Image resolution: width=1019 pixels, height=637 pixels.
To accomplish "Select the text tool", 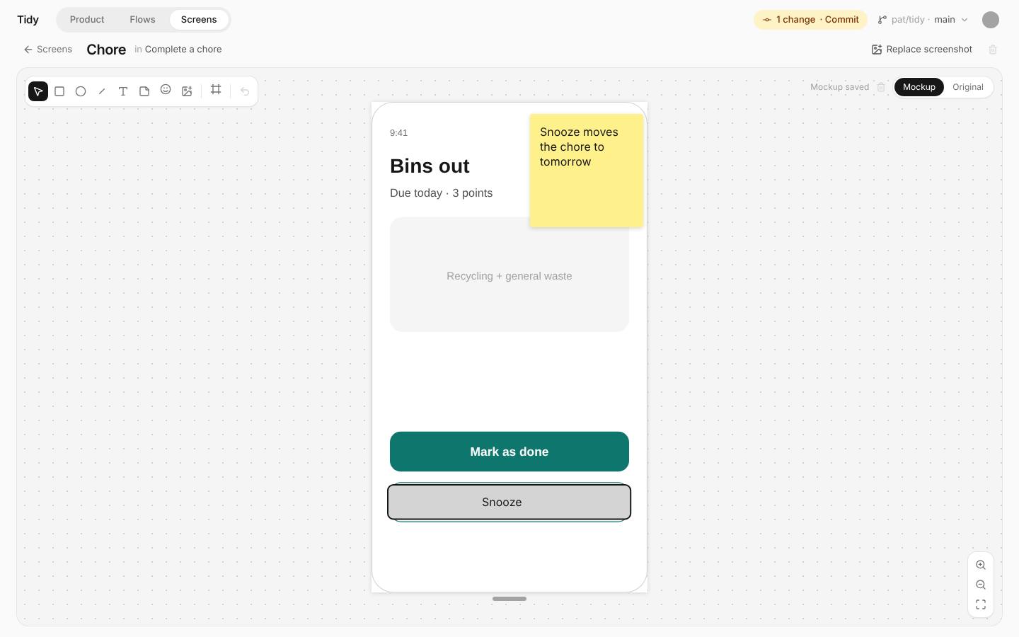I will coord(123,91).
